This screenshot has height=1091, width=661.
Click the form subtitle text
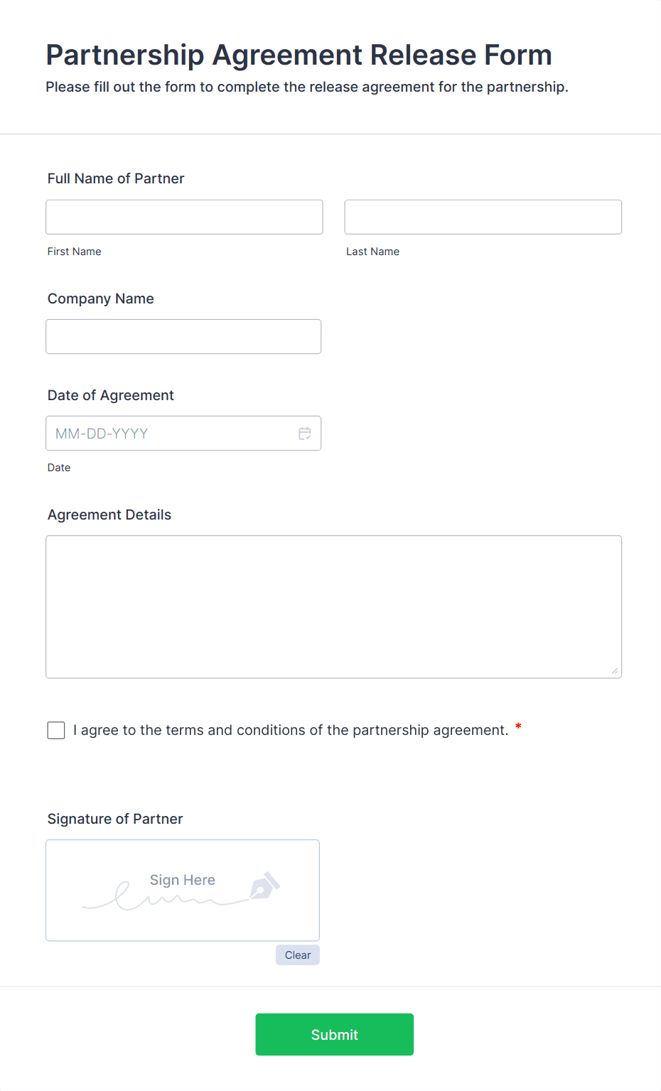306,87
